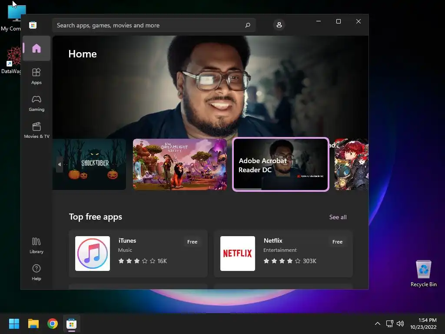445x334 pixels.
Task: Open the network icon in system tray
Action: click(x=390, y=324)
